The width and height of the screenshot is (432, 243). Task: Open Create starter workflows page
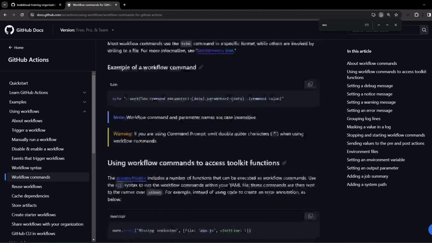click(34, 215)
